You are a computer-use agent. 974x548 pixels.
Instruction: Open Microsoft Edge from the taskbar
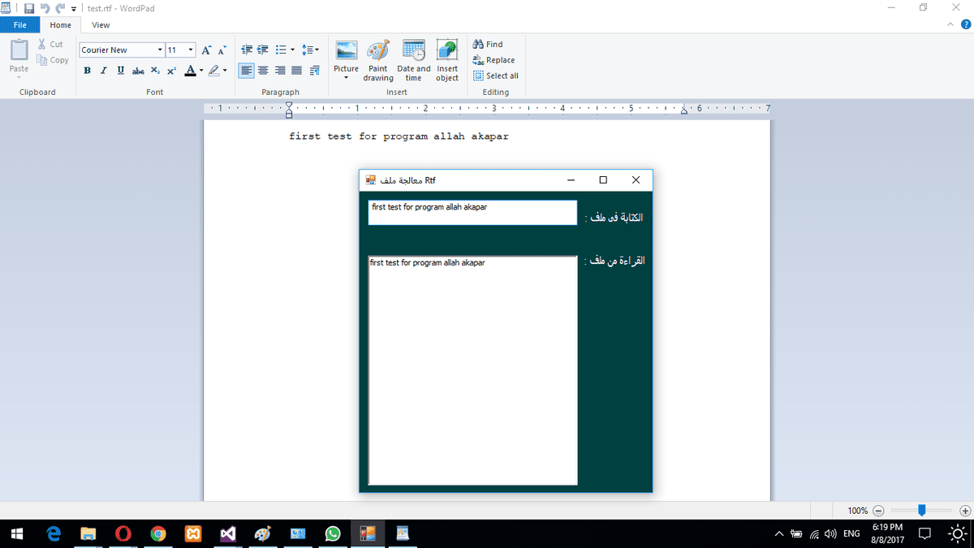tap(54, 534)
